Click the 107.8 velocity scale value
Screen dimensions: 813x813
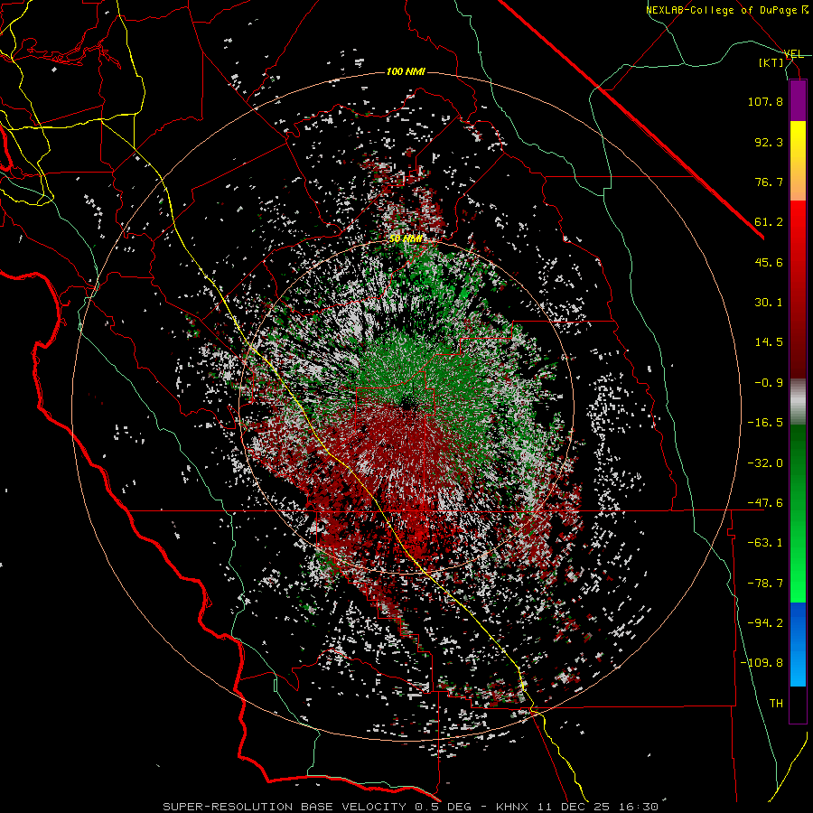765,101
